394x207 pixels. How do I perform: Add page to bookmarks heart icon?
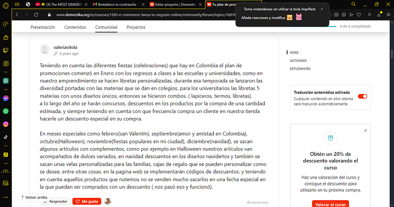point(359,15)
